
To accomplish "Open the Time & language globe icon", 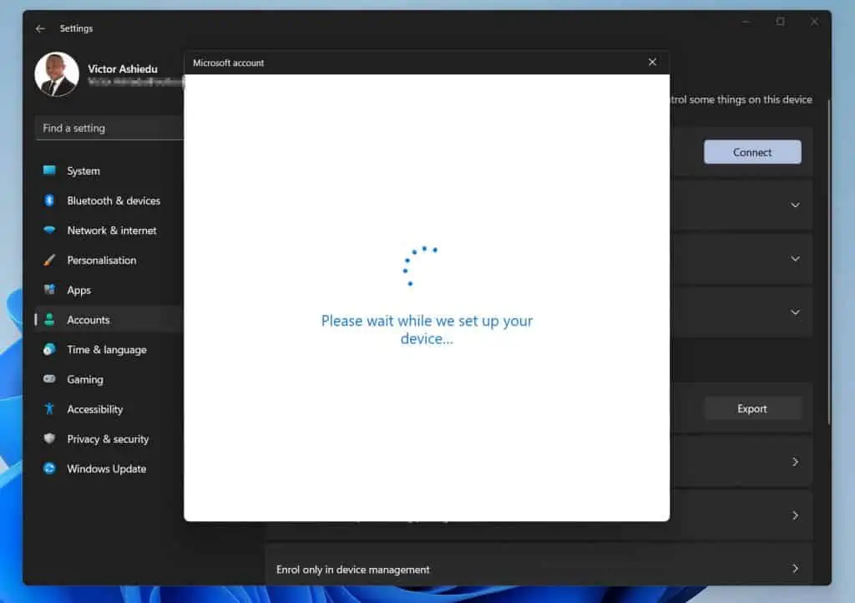I will pos(49,349).
